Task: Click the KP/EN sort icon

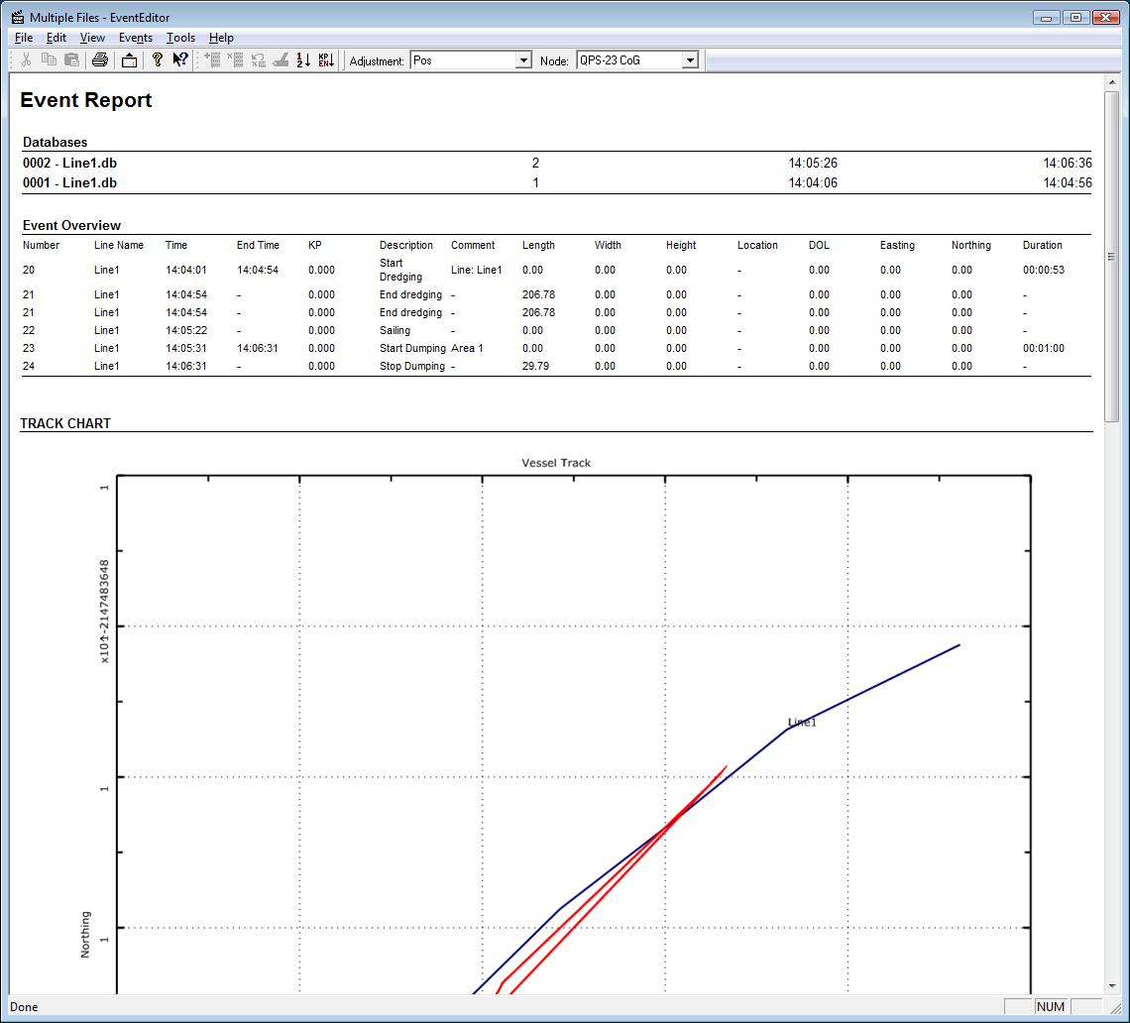Action: click(x=326, y=60)
